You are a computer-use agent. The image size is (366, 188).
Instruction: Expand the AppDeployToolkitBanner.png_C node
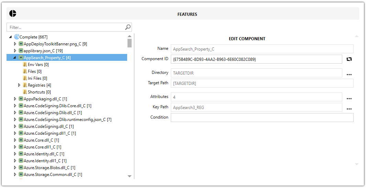15,44
